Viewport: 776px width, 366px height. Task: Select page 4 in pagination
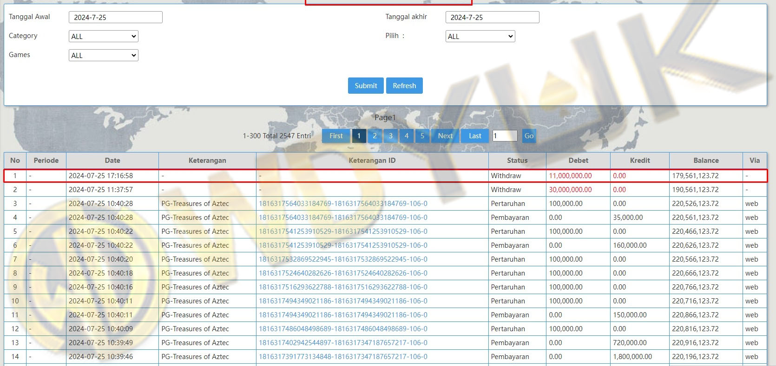(x=407, y=136)
